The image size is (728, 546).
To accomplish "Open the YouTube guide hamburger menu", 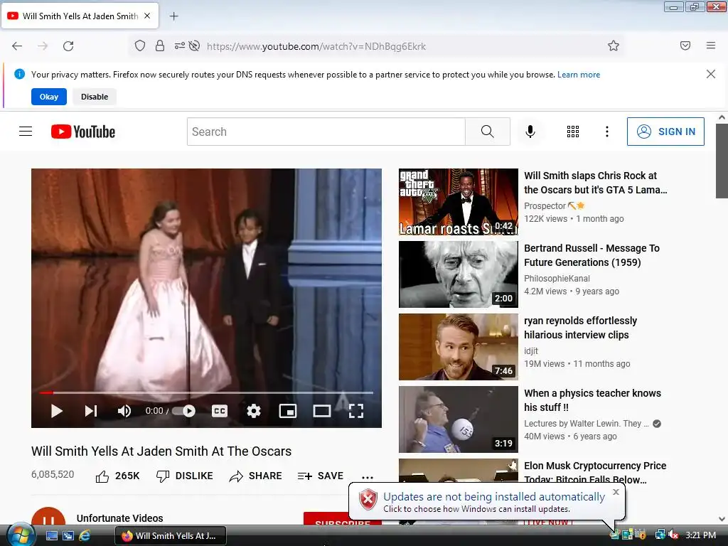I will (26, 132).
